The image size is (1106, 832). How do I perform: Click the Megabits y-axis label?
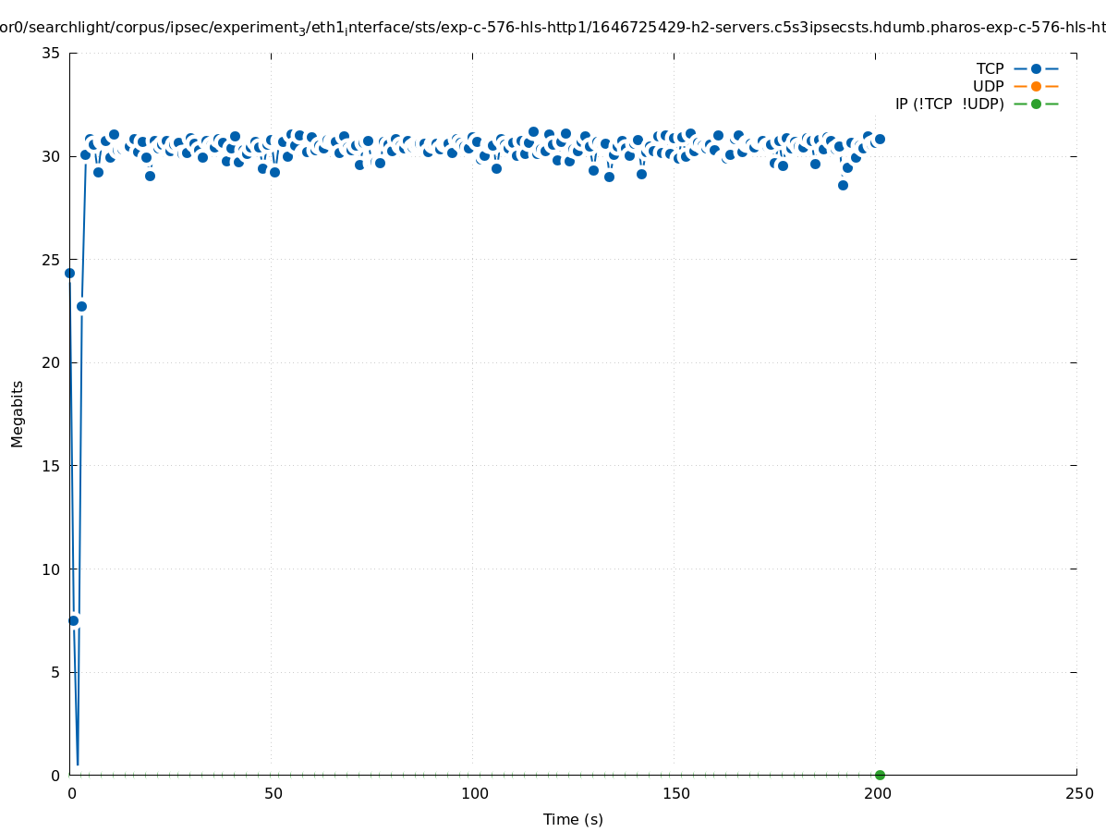point(18,413)
